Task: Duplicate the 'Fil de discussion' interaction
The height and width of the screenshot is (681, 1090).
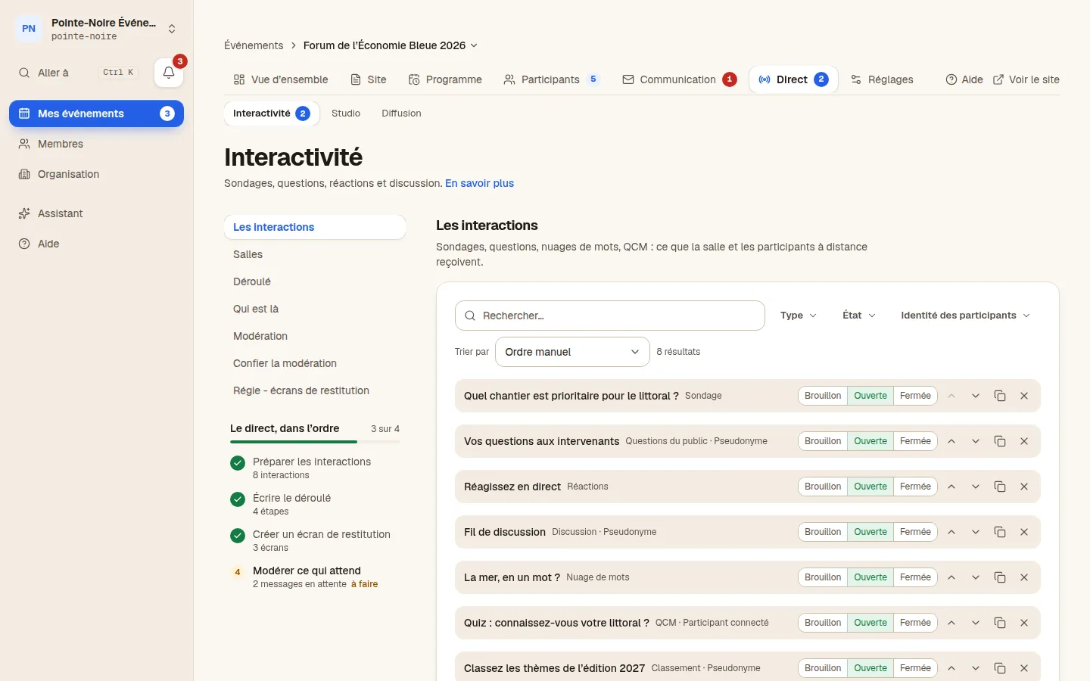Action: (x=1000, y=532)
